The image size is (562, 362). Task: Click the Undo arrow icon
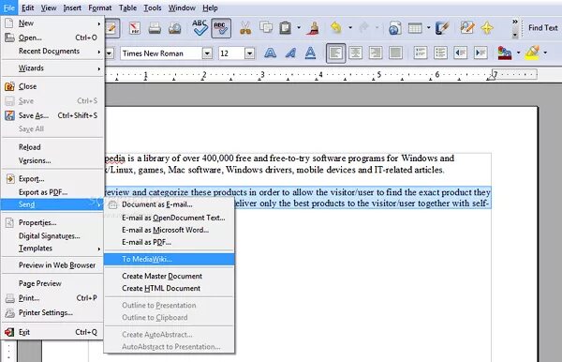(x=336, y=28)
